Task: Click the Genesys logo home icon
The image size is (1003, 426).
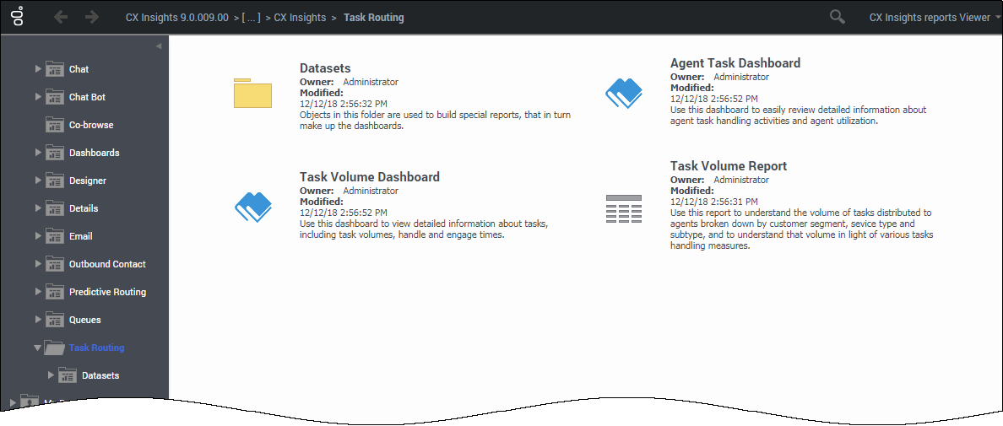Action: tap(19, 17)
